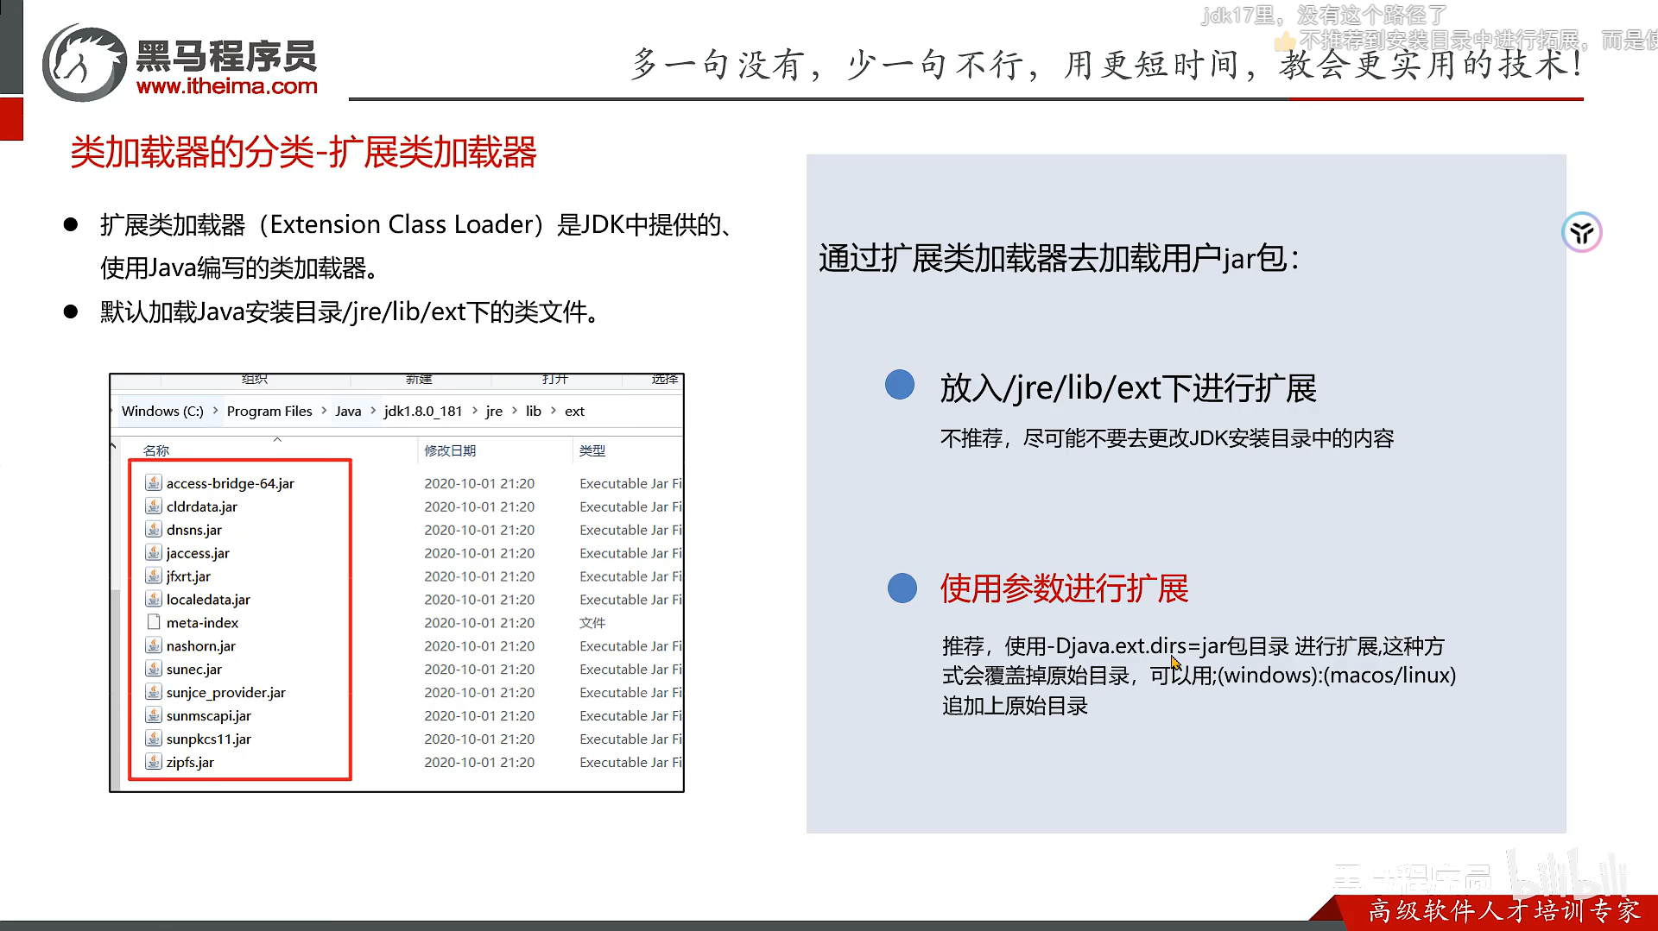This screenshot has height=931, width=1658.
Task: Click sunmscapi.jar file name
Action: pyautogui.click(x=208, y=716)
